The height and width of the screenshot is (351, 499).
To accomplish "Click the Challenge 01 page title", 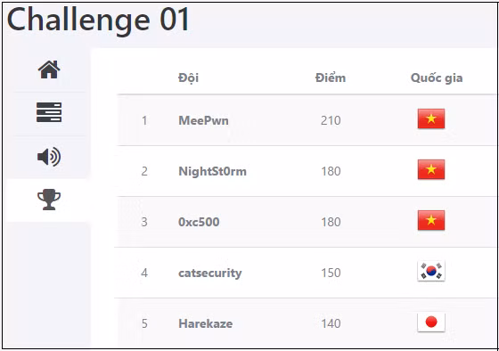I will (98, 20).
